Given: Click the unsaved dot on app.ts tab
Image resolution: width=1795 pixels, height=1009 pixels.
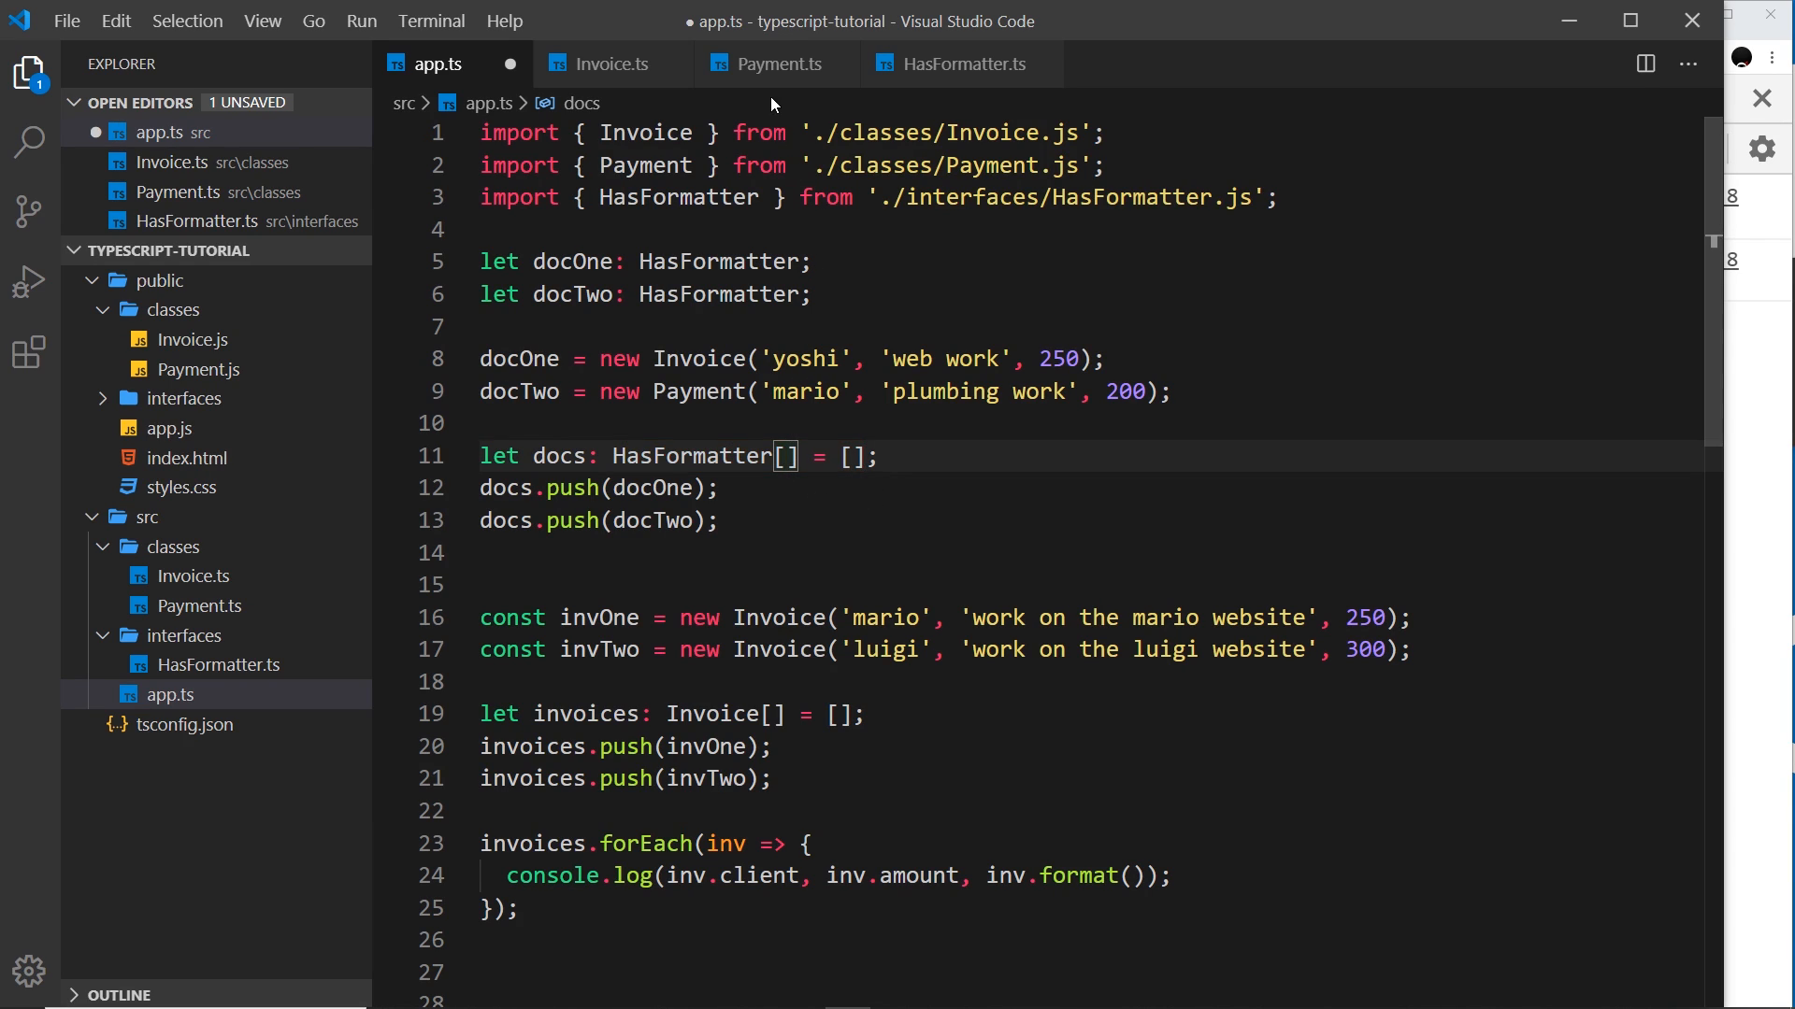Looking at the screenshot, I should 510,64.
